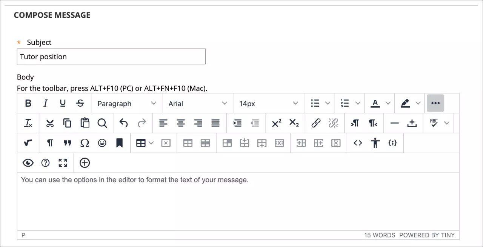Insert a link
The height and width of the screenshot is (247, 483).
pos(316,123)
